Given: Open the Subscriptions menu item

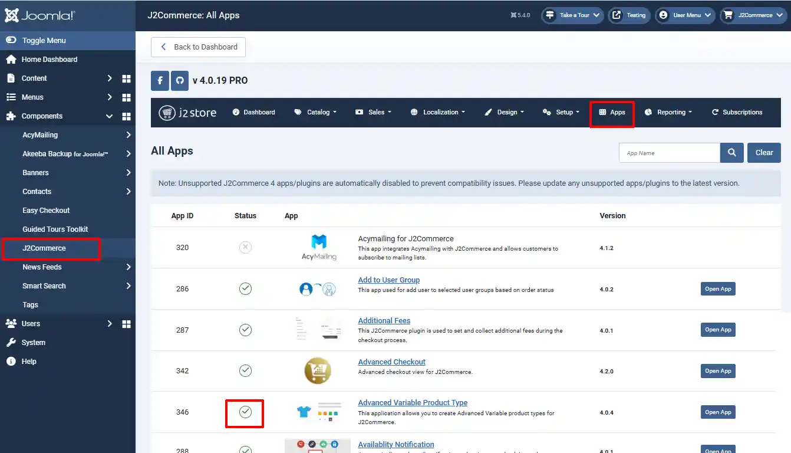Looking at the screenshot, I should [737, 112].
